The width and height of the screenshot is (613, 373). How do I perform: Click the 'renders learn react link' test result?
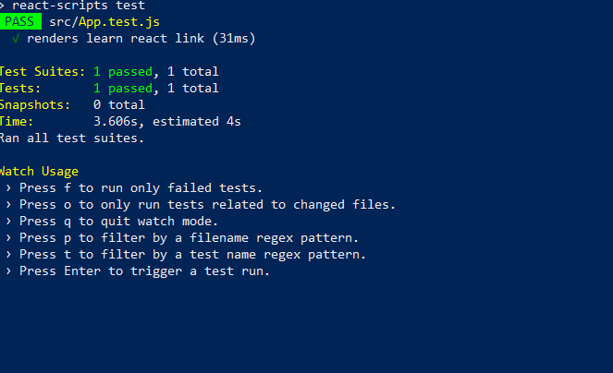pyautogui.click(x=141, y=38)
